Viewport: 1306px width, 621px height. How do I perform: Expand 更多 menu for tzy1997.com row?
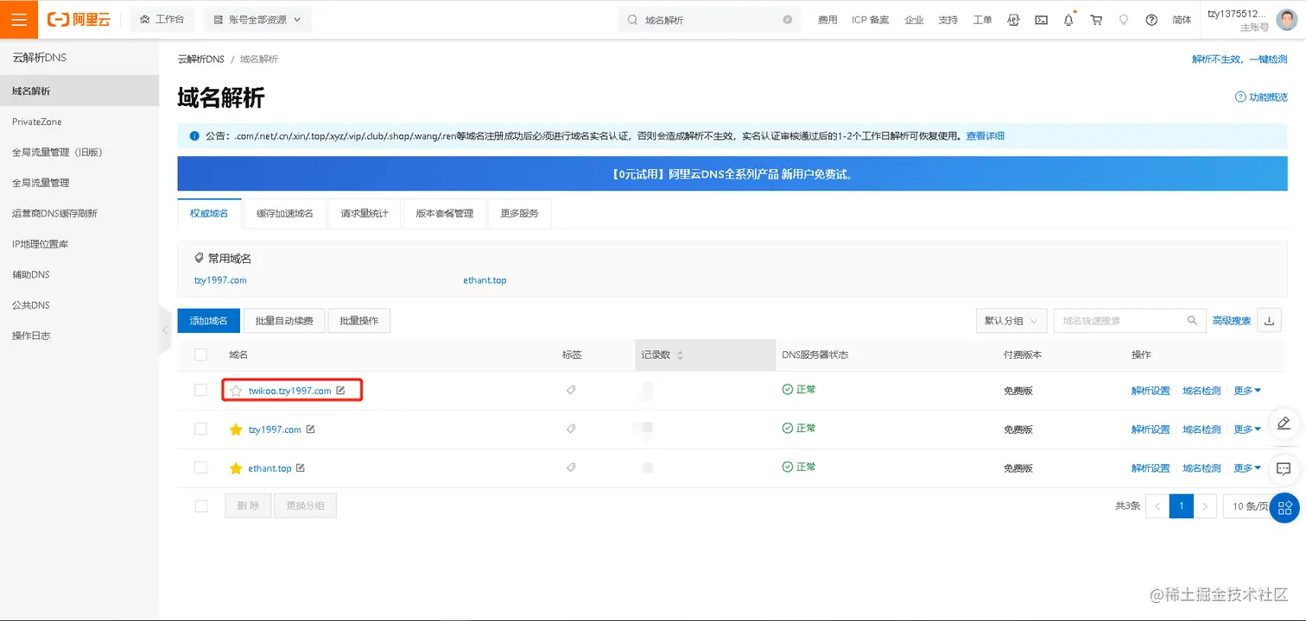point(1247,429)
